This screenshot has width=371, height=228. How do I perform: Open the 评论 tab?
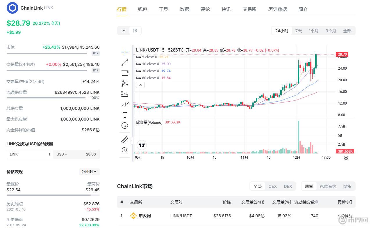click(x=206, y=9)
